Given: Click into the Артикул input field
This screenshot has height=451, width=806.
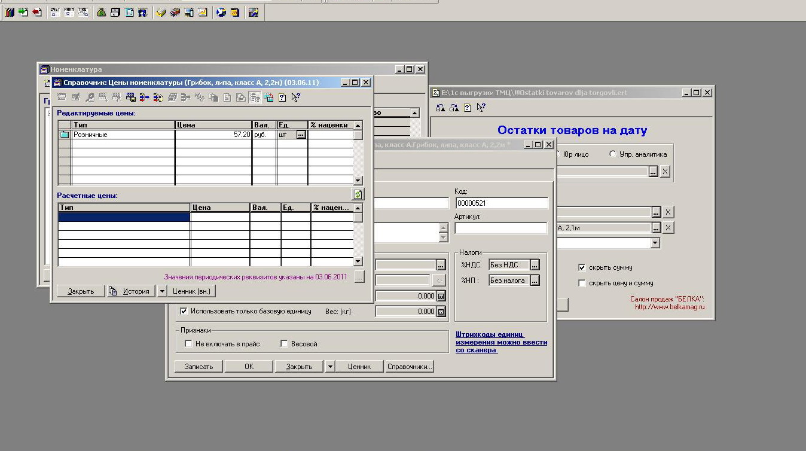Looking at the screenshot, I should click(500, 228).
